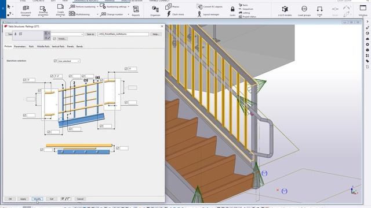Screen dimensions: 371x208
Task: Click the toggle-all checkboxes button beside Get
Action: tap(66, 199)
